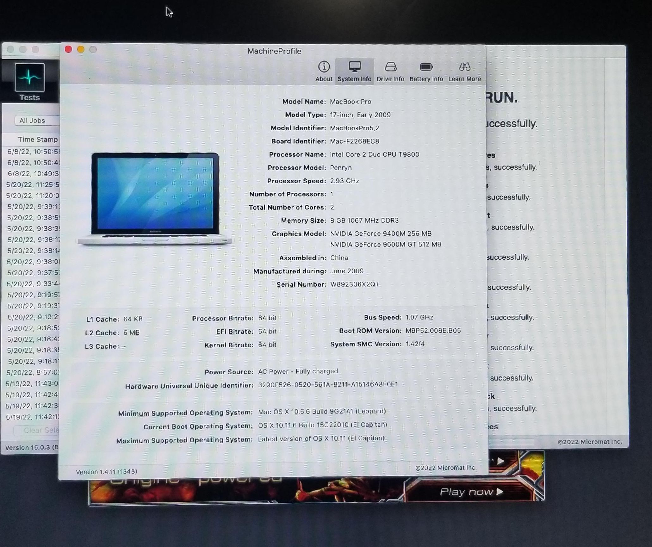Click the serial number W892306X2QT
Image resolution: width=652 pixels, height=547 pixels.
(x=354, y=284)
